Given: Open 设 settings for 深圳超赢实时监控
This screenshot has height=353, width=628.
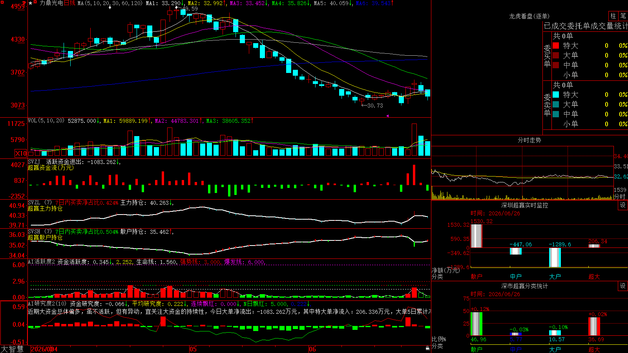Looking at the screenshot, I should (x=623, y=205).
